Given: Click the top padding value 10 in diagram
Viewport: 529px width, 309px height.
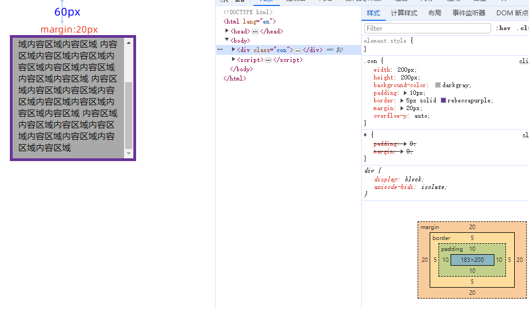Looking at the screenshot, I should pos(472,249).
